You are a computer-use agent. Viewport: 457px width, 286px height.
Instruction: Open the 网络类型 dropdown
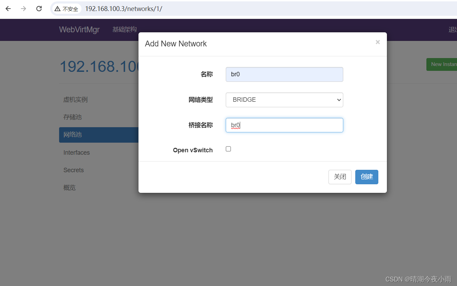[284, 100]
